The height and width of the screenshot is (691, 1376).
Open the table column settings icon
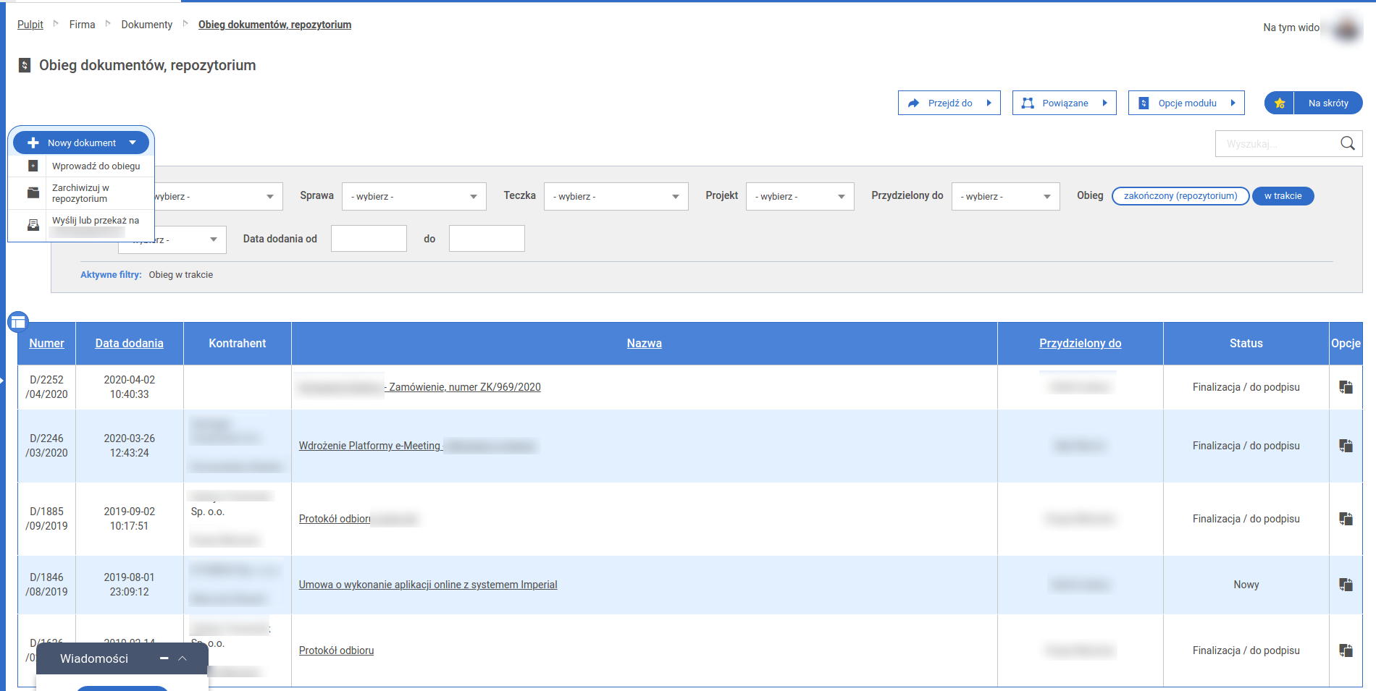coord(18,321)
